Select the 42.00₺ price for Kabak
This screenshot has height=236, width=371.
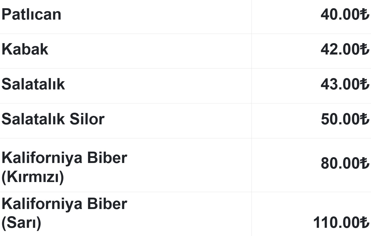345,49
